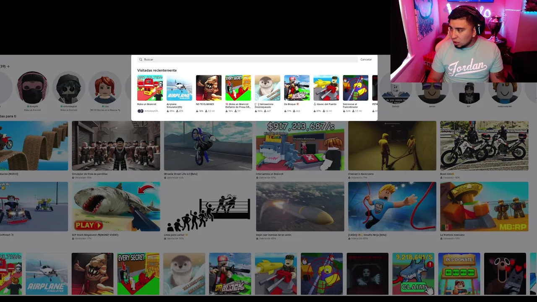The width and height of the screenshot is (537, 302).
Task: Cancel the search overlay
Action: coord(366,60)
